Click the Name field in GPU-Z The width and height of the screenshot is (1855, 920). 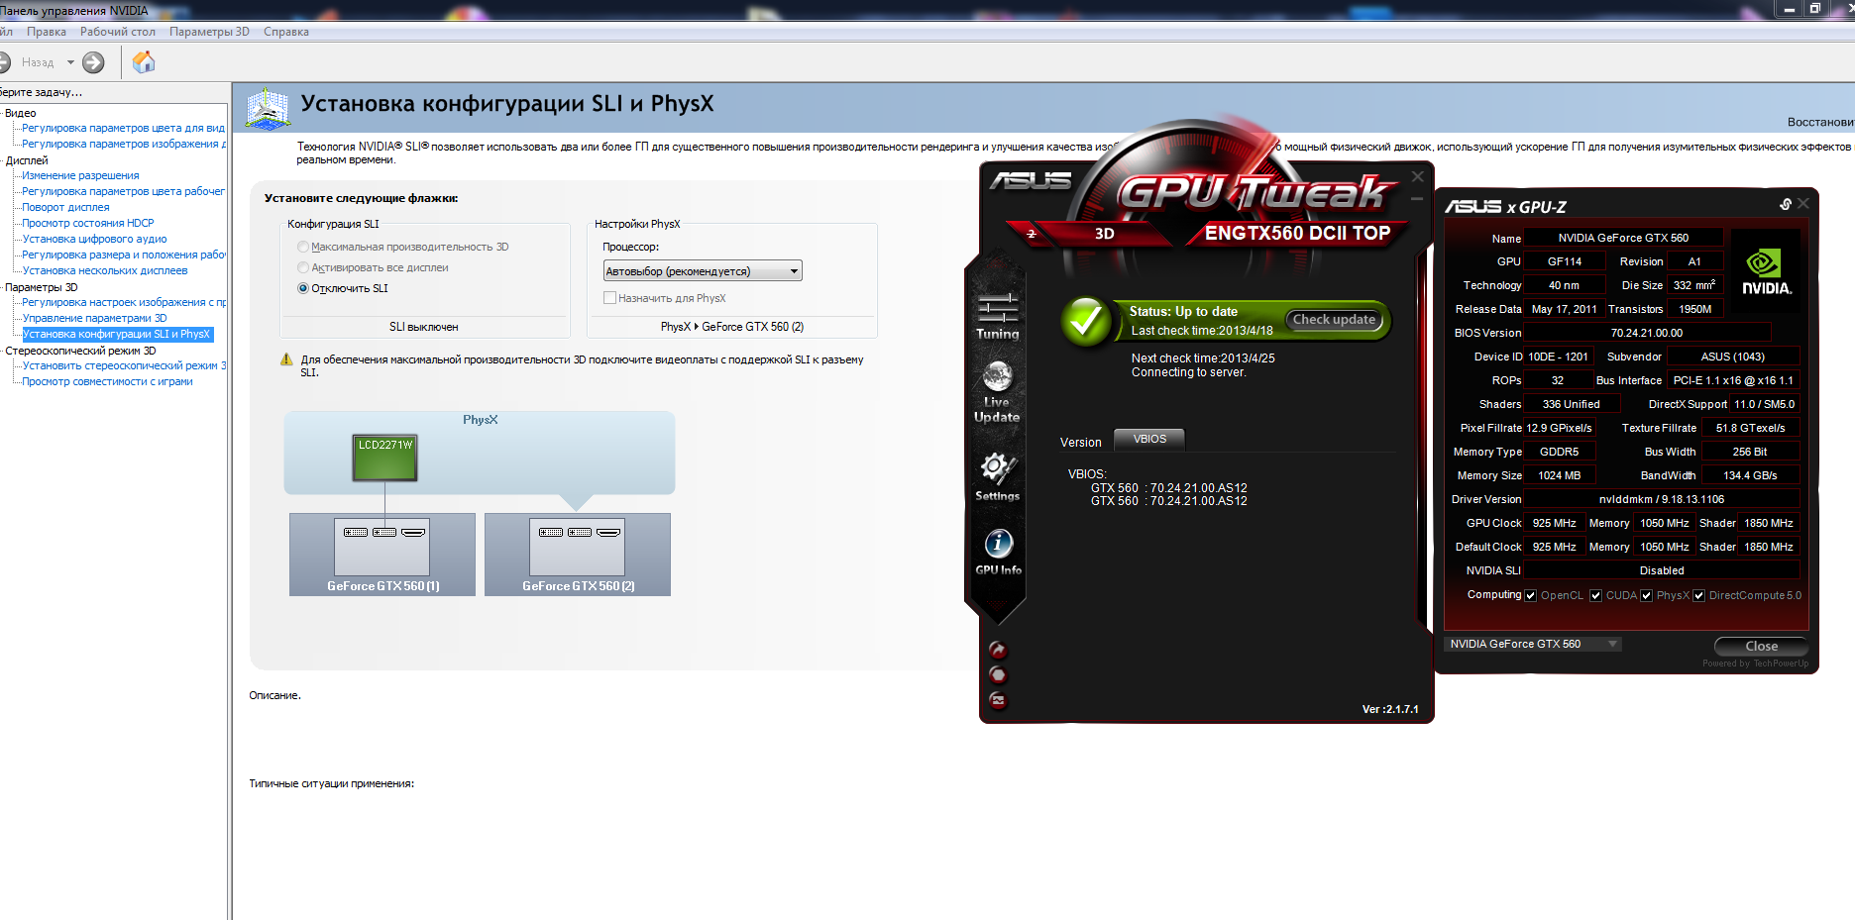[x=1623, y=238]
